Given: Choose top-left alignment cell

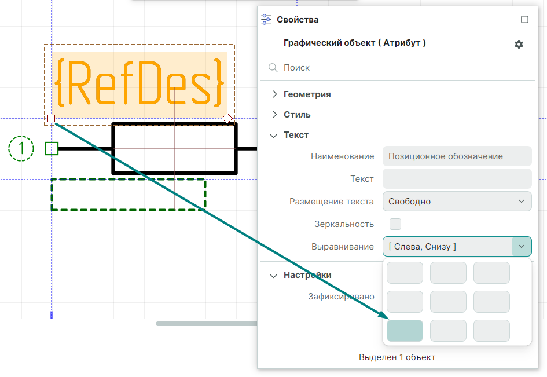Looking at the screenshot, I should coord(405,273).
